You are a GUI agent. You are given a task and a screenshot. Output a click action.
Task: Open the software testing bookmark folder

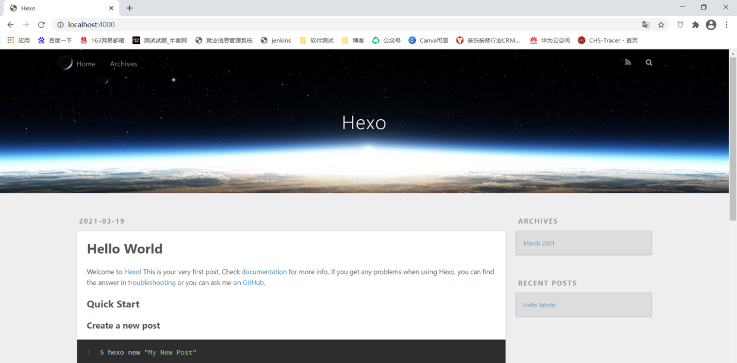point(316,40)
